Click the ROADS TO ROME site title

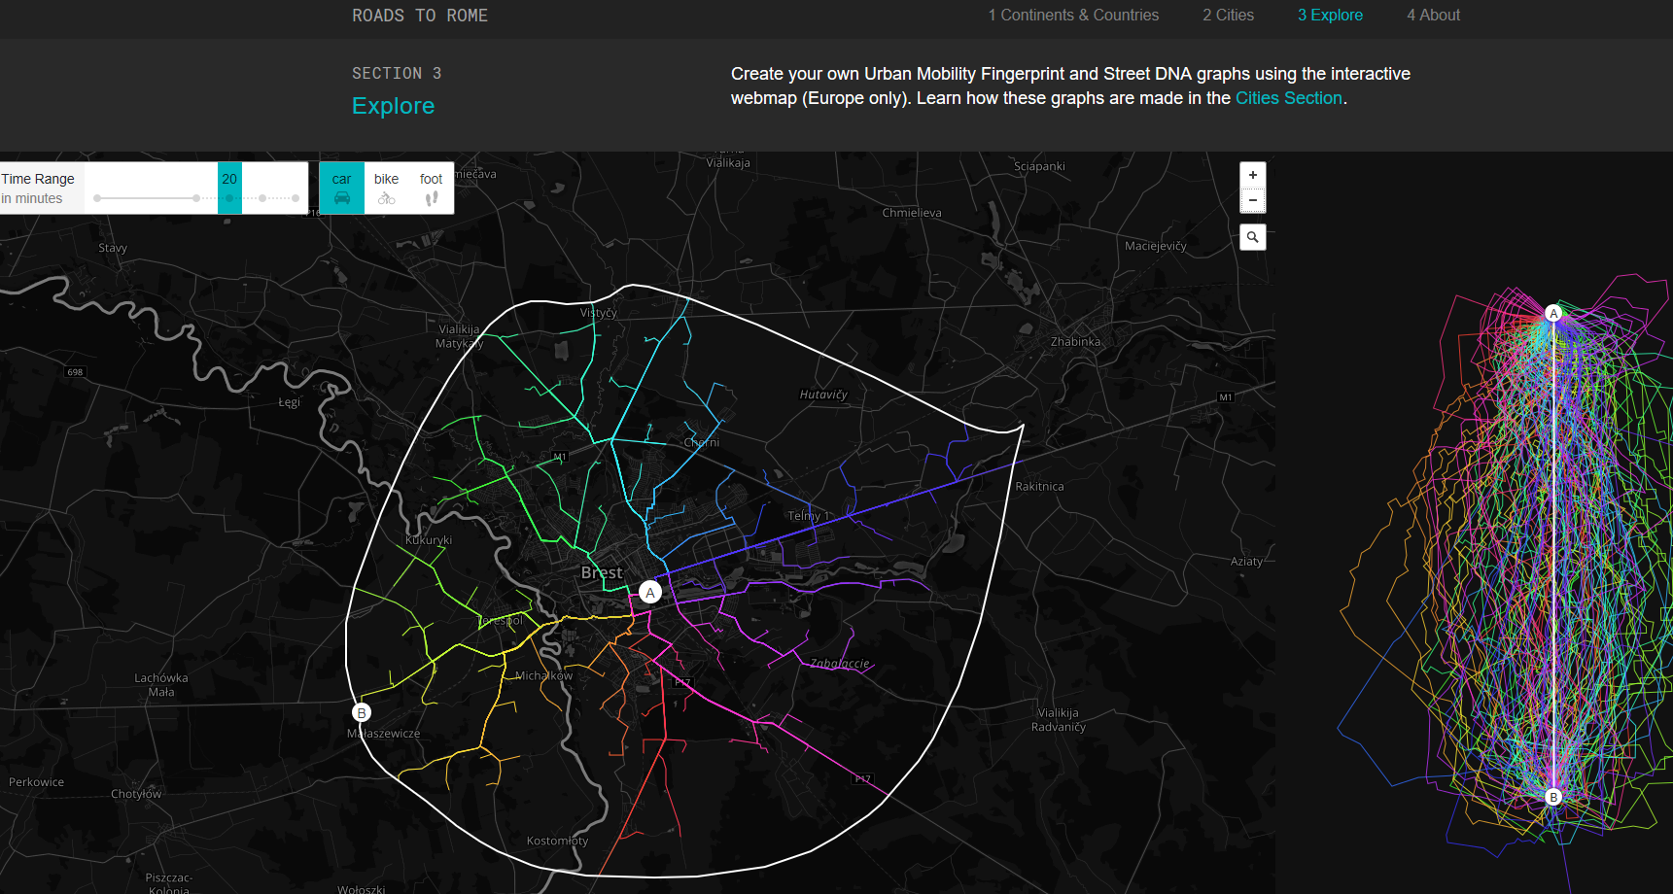[420, 16]
